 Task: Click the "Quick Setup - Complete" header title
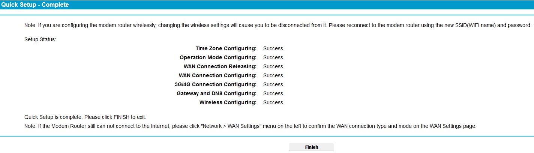[35, 5]
